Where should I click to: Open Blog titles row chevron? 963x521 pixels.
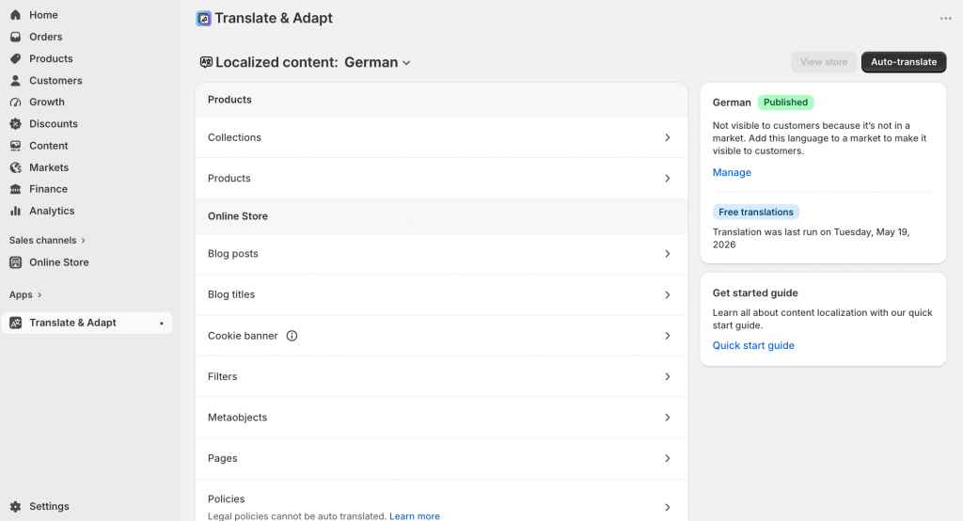pyautogui.click(x=668, y=295)
